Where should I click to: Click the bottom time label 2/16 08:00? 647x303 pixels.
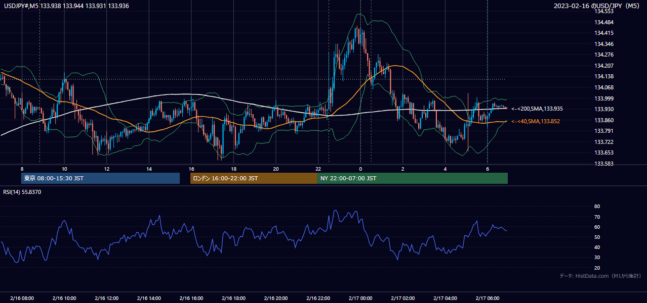coord(22,298)
